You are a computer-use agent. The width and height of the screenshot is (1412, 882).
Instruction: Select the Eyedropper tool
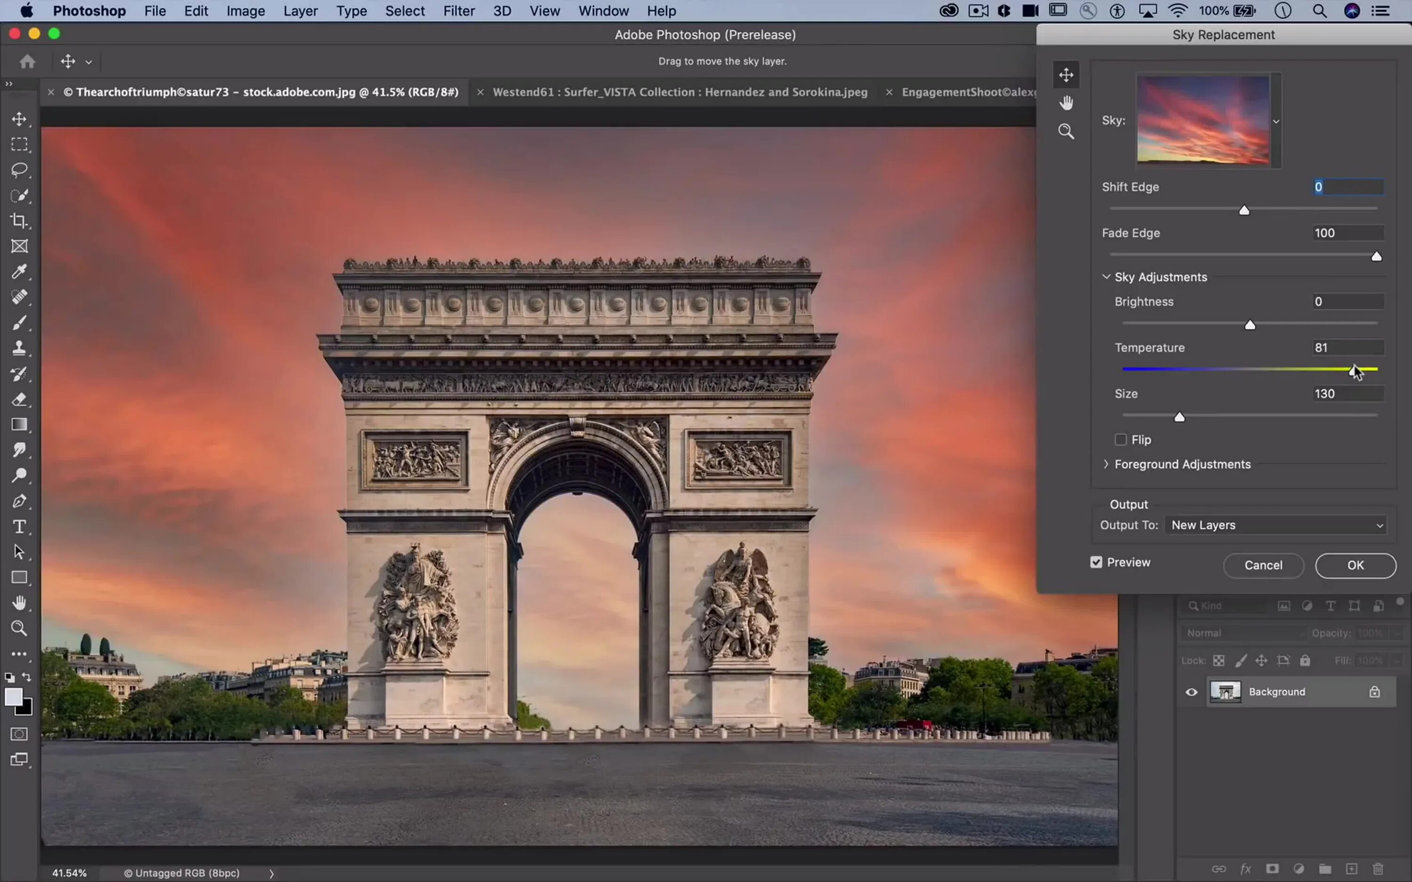click(x=19, y=271)
